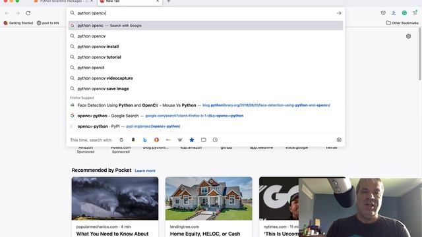The image size is (422, 237).
Task: Search this time with DuckDuckGo
Action: 156,140
